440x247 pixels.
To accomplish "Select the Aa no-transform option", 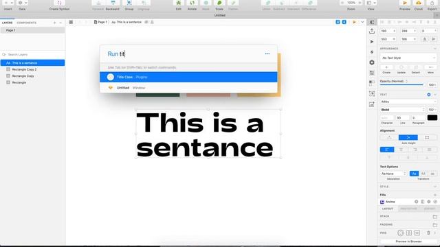I will click(414, 174).
